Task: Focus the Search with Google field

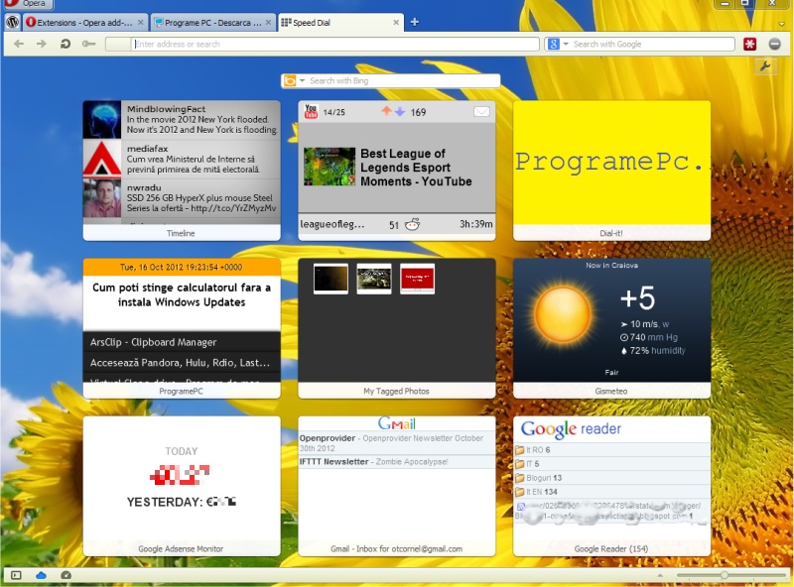Action: click(x=652, y=44)
